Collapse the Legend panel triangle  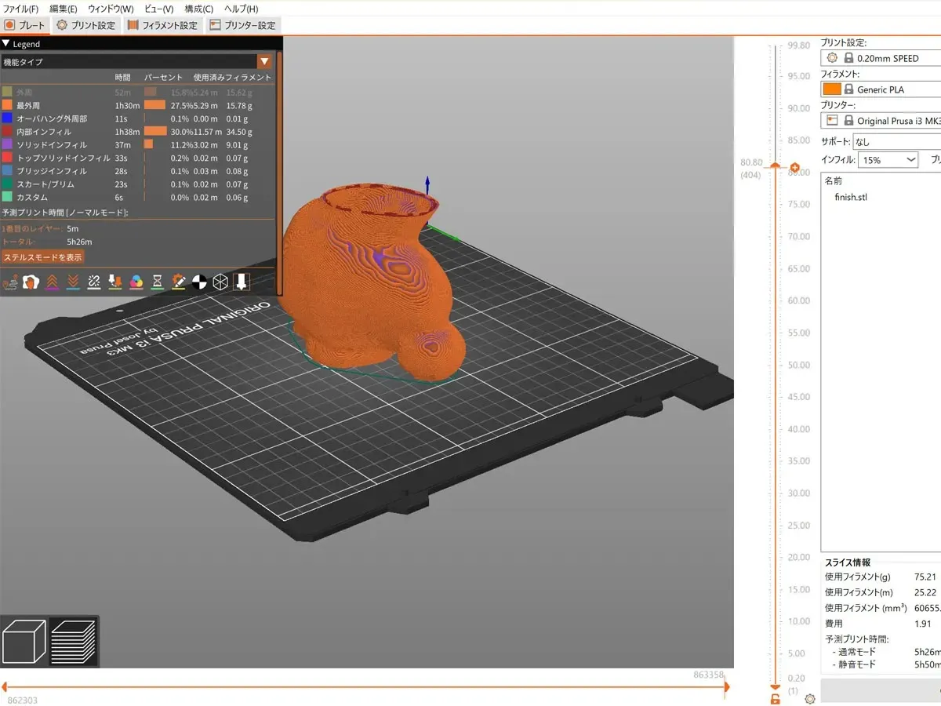coord(6,45)
